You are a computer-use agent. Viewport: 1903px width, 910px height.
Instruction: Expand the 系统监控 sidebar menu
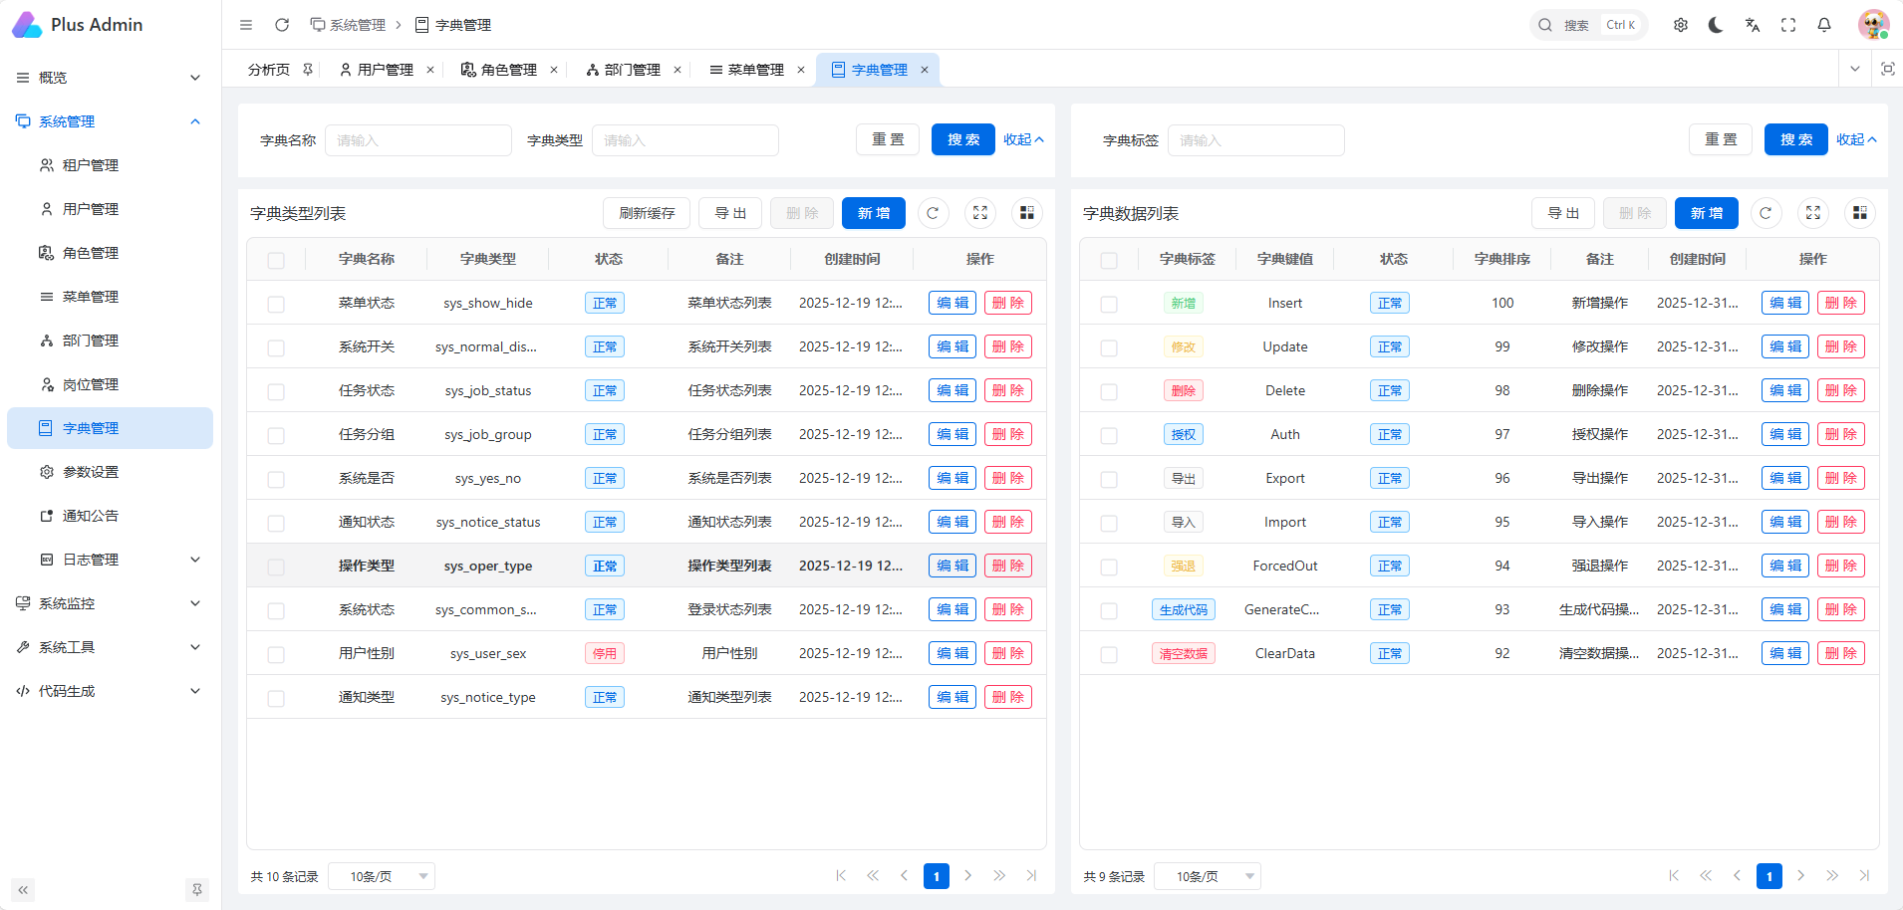coord(109,603)
